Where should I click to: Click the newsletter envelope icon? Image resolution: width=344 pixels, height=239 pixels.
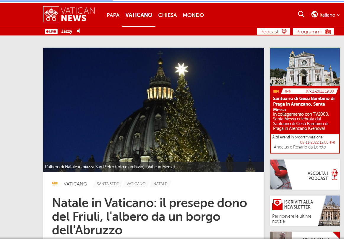[x=277, y=205]
